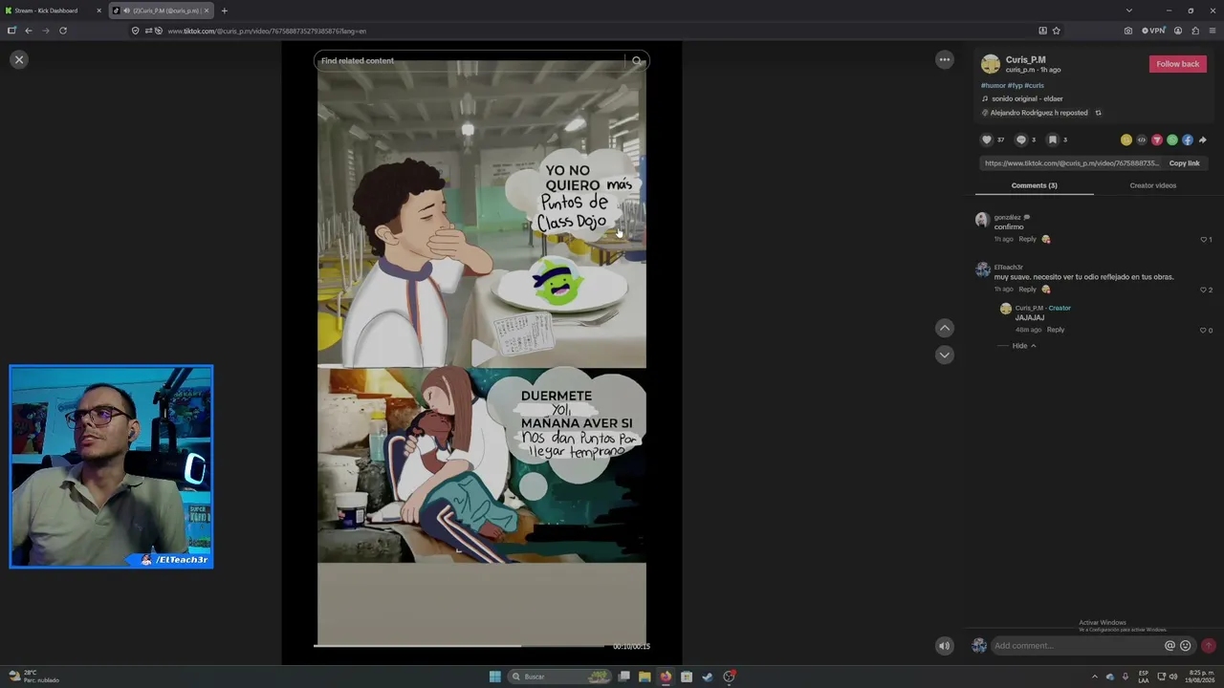Open the taskbar clock showing 8:25 p. m.
Image resolution: width=1224 pixels, height=688 pixels.
[x=1201, y=677]
